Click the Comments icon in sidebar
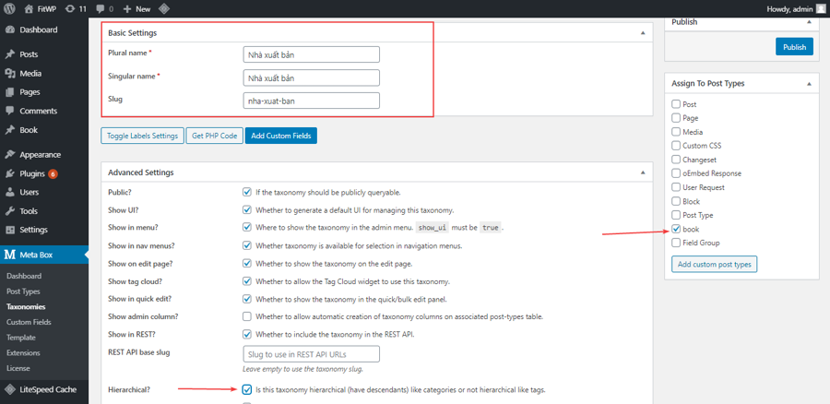This screenshot has width=830, height=404. (x=9, y=112)
